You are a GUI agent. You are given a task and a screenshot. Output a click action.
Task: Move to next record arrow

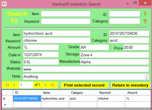pyautogui.click(x=46, y=85)
